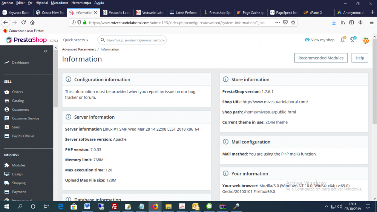Click View my shop link
377x212 pixels.
[x=320, y=40]
